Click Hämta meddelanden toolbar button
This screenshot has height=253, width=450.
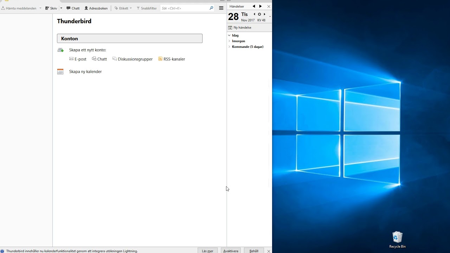click(19, 8)
